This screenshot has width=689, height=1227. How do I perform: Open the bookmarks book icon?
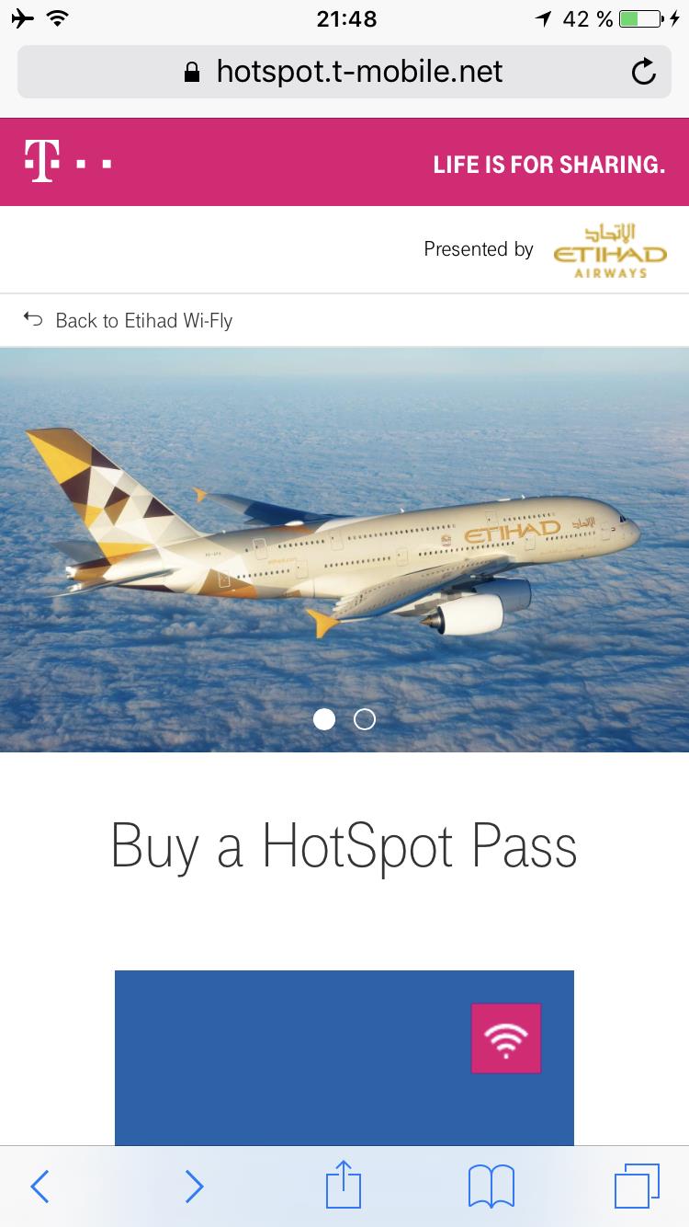(491, 1186)
